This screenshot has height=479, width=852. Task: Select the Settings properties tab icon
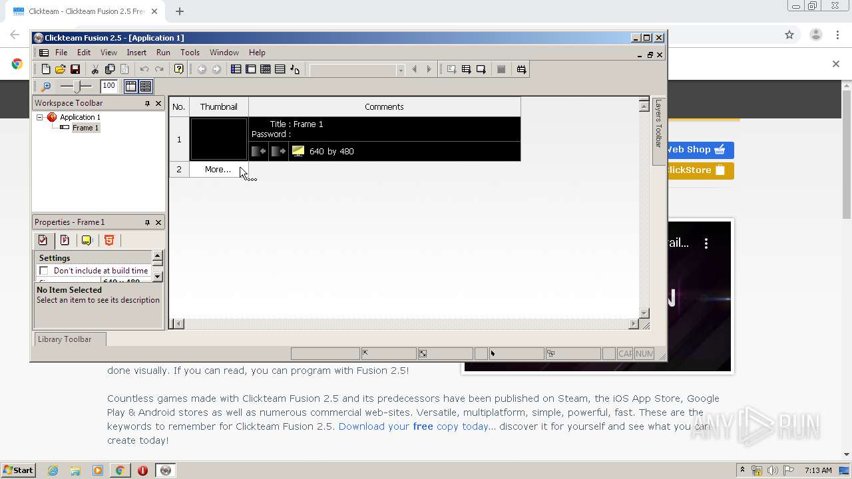(x=43, y=240)
